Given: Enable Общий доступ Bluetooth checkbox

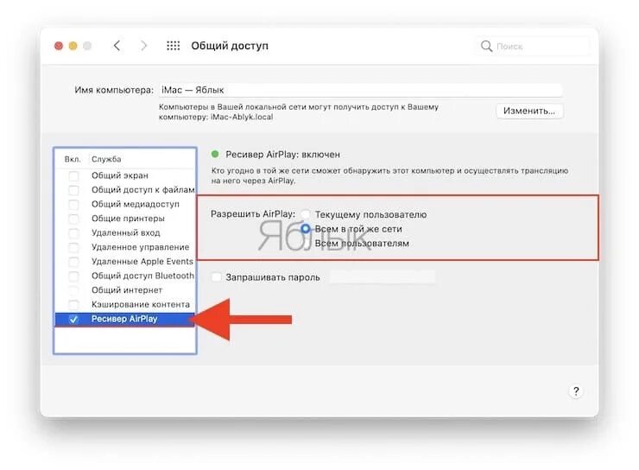Looking at the screenshot, I should click(73, 276).
